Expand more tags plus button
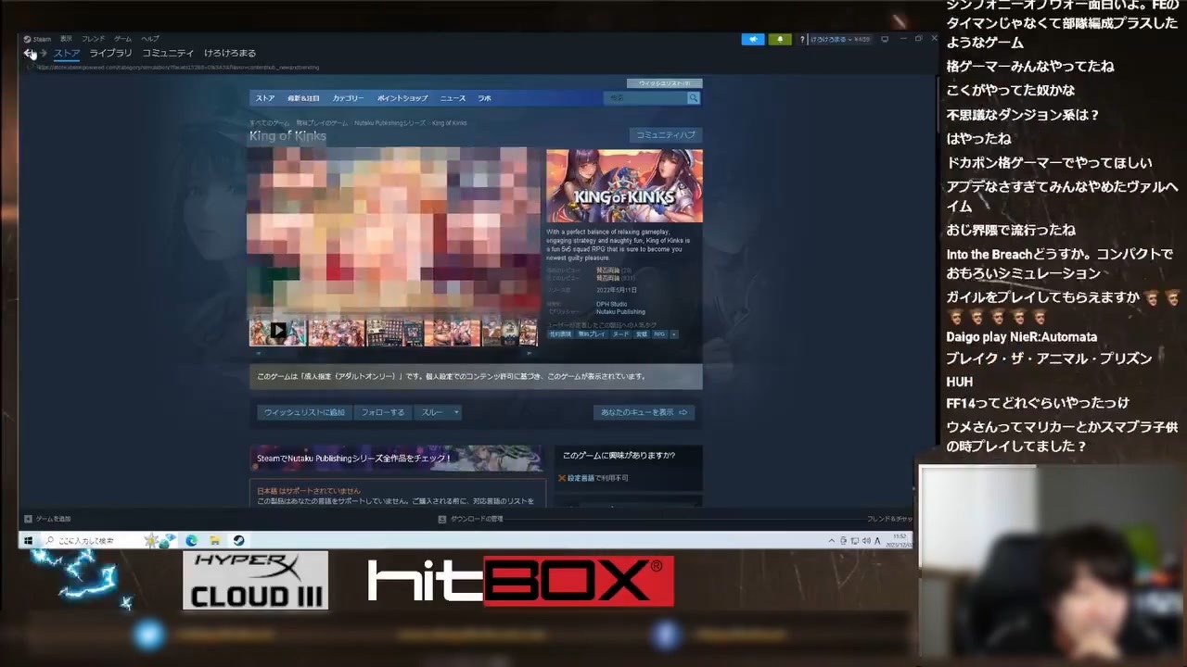This screenshot has height=667, width=1187. click(674, 334)
